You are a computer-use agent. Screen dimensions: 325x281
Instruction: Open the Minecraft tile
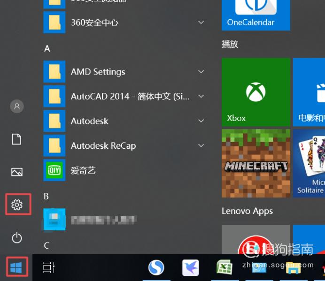click(x=256, y=163)
